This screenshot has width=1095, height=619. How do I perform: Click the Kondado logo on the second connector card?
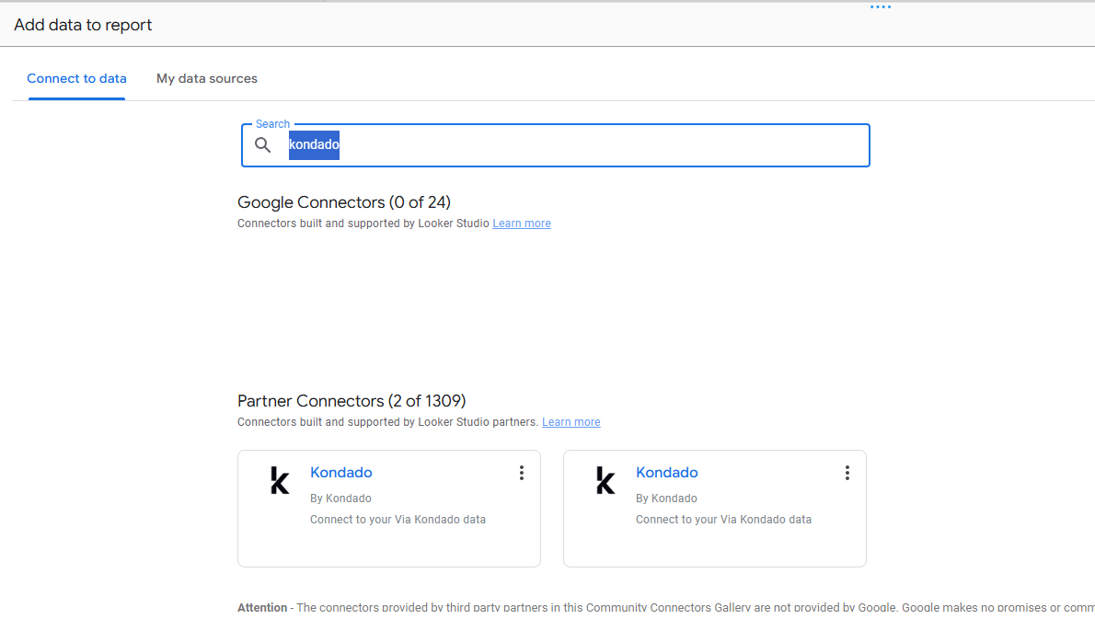pos(605,479)
